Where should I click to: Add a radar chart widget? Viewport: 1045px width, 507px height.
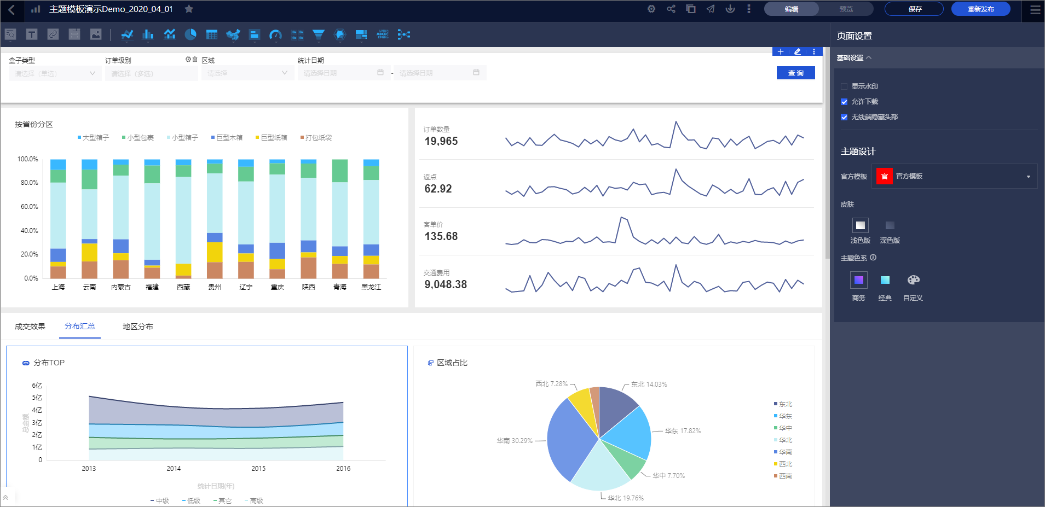[x=339, y=35]
